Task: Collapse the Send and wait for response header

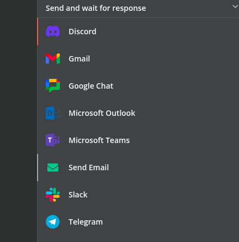Action: (x=138, y=8)
